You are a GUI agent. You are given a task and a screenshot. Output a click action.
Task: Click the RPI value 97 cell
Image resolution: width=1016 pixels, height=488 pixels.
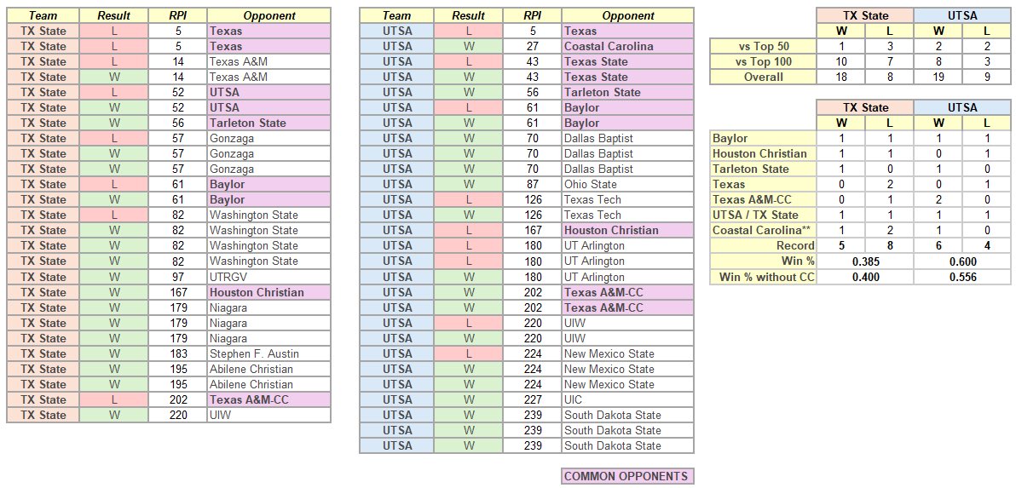[x=178, y=277]
